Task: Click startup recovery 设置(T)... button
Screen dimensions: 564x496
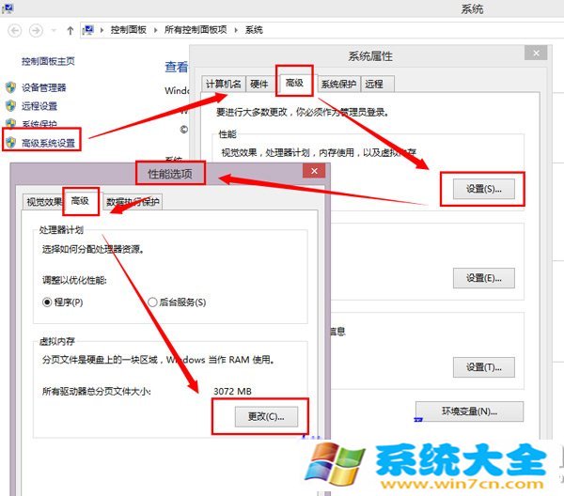Action: tap(484, 367)
